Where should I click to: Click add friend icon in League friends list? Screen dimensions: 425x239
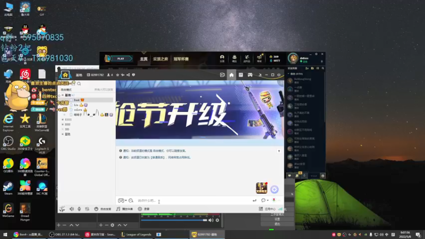[307, 69]
